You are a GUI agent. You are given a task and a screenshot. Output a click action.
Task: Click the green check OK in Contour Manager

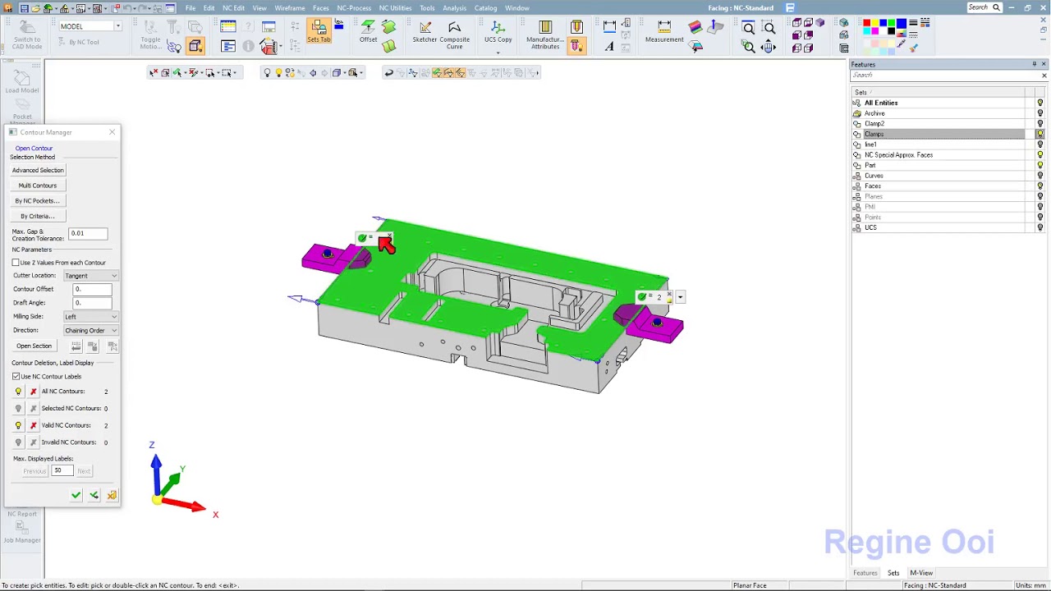(x=76, y=495)
